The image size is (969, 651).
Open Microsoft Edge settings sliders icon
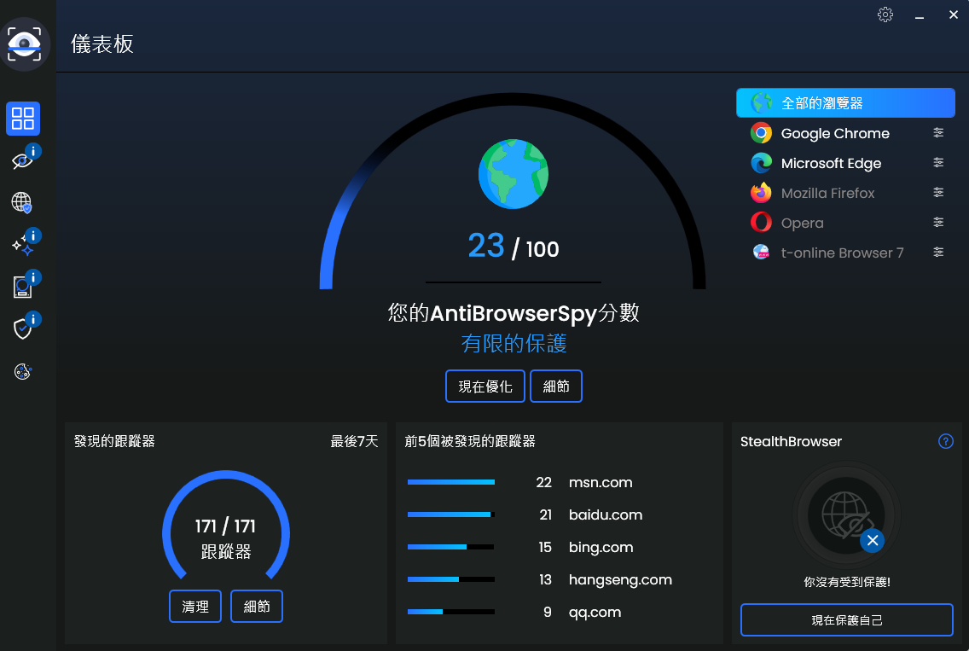coord(938,163)
